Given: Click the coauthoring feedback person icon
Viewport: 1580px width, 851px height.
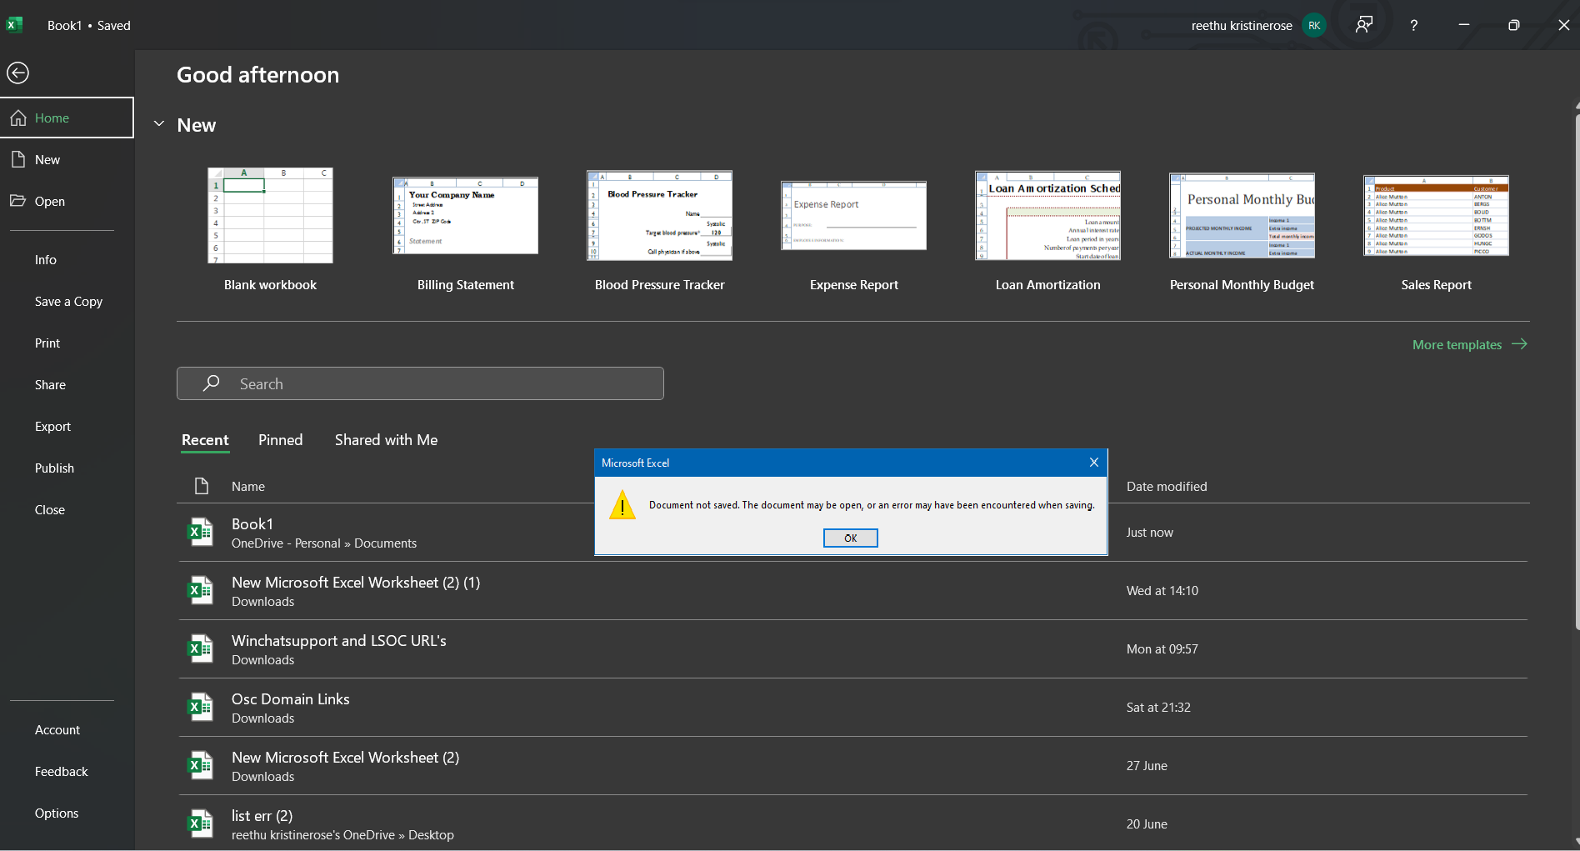Looking at the screenshot, I should (x=1363, y=25).
